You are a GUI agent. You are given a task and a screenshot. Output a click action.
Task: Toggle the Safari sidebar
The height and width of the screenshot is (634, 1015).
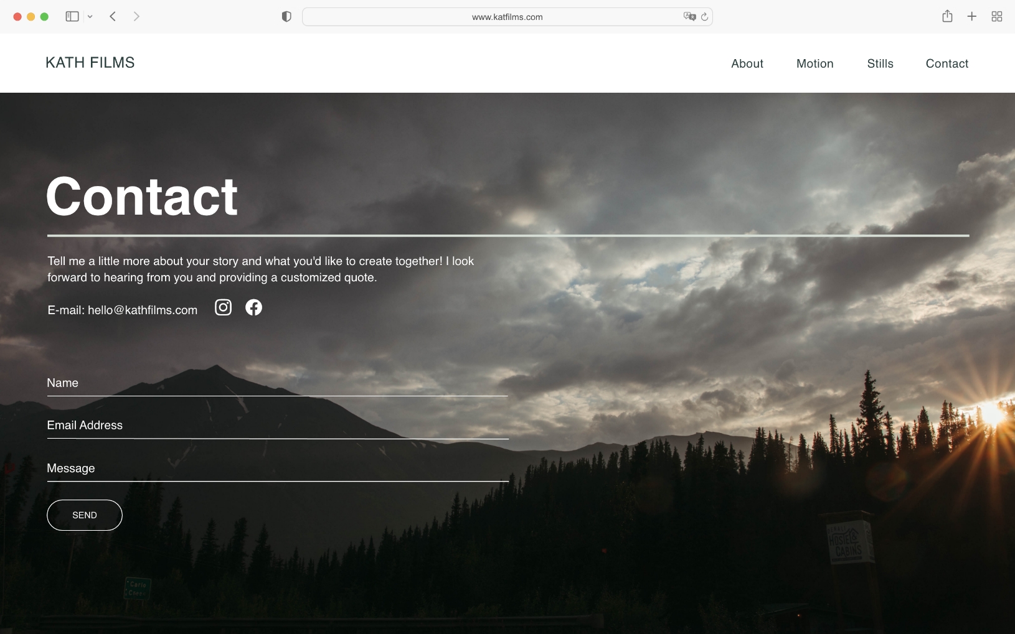click(x=72, y=17)
